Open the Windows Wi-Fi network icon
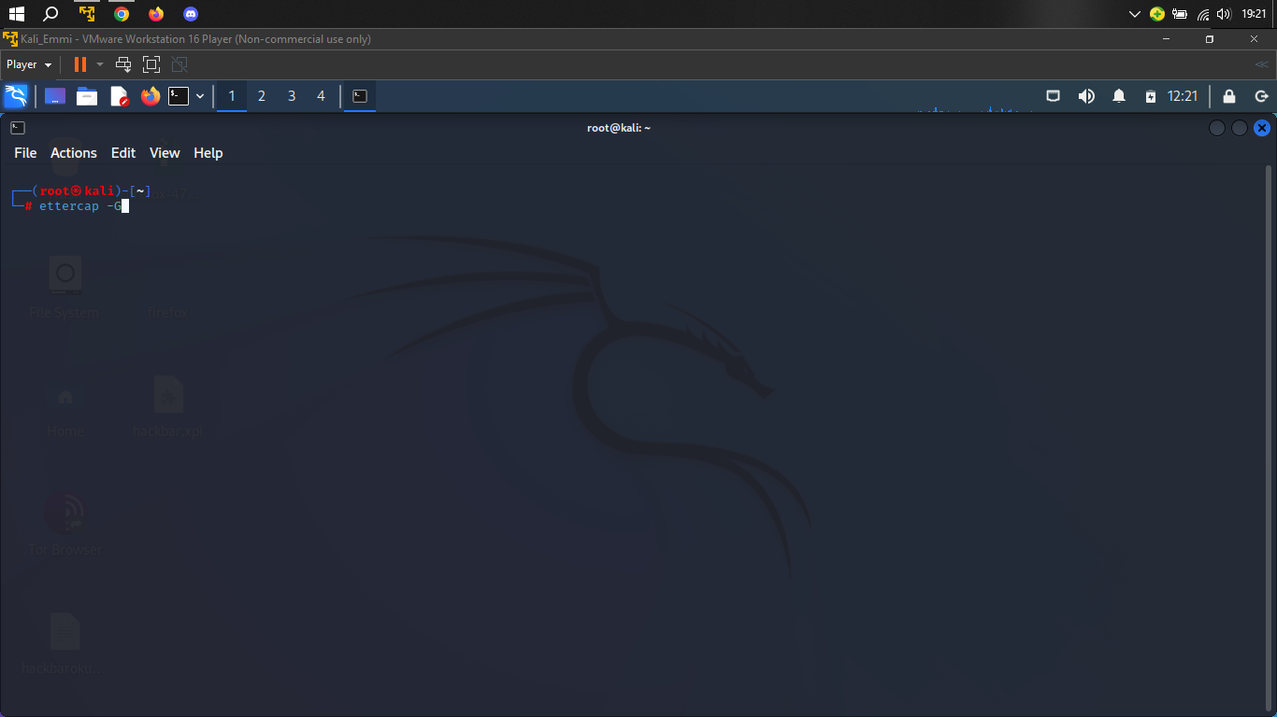 coord(1203,14)
